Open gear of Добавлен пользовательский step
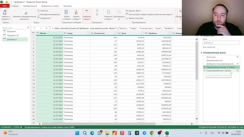 pyautogui.click(x=238, y=64)
